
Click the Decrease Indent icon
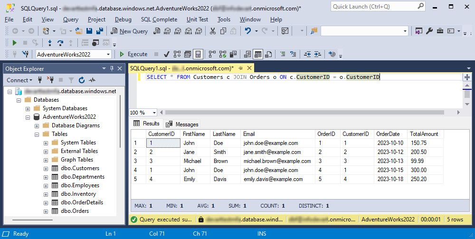click(x=307, y=54)
